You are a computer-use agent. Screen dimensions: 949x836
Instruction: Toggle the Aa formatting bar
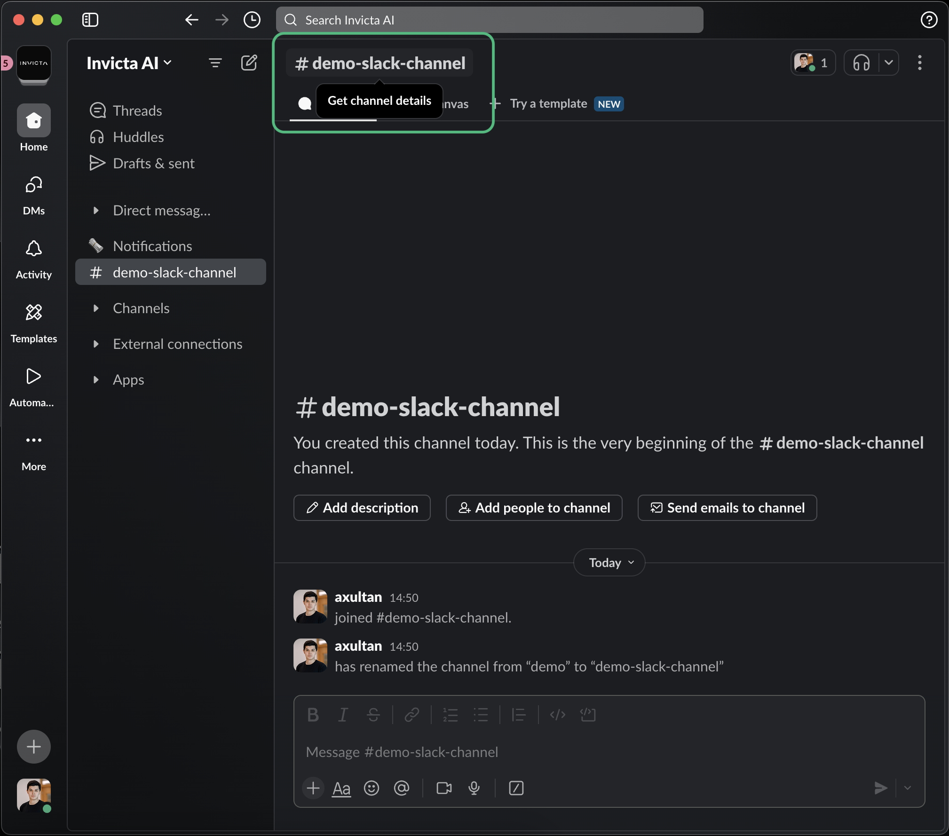(341, 788)
